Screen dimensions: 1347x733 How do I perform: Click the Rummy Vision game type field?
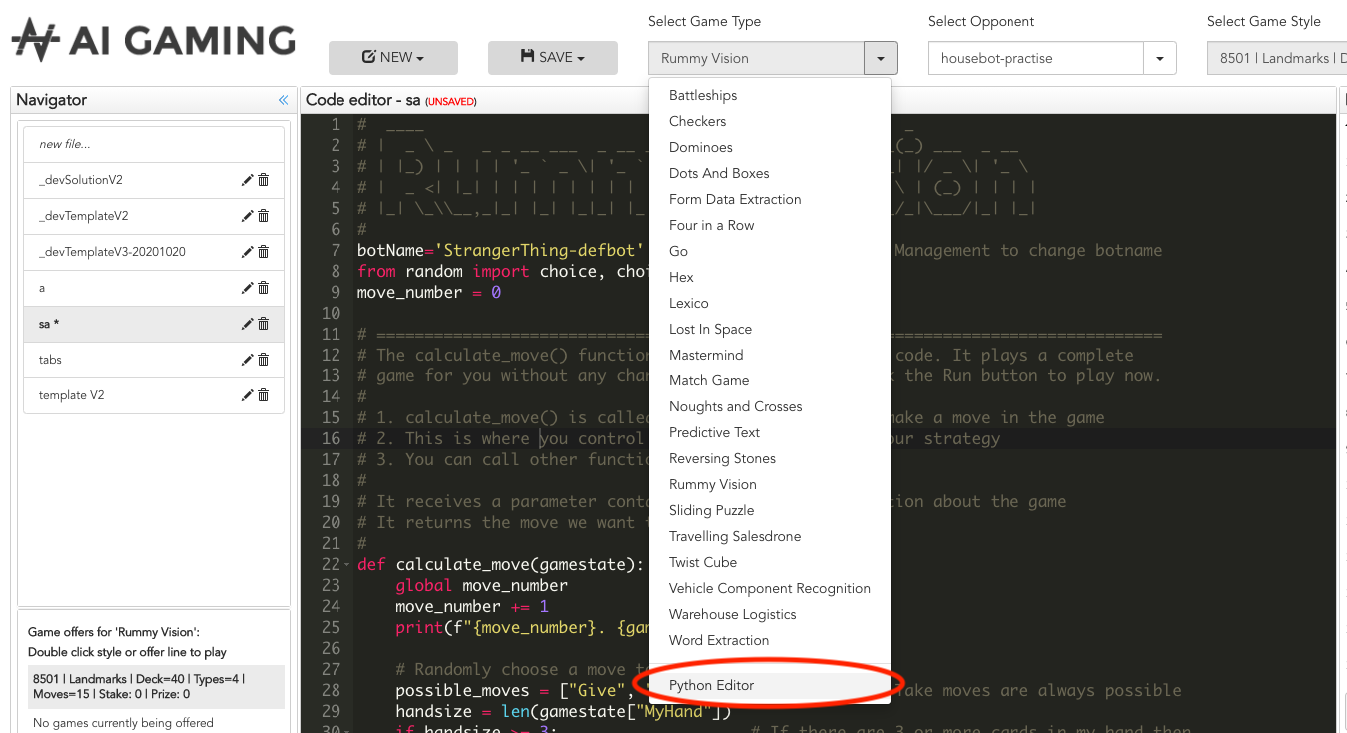pos(756,58)
